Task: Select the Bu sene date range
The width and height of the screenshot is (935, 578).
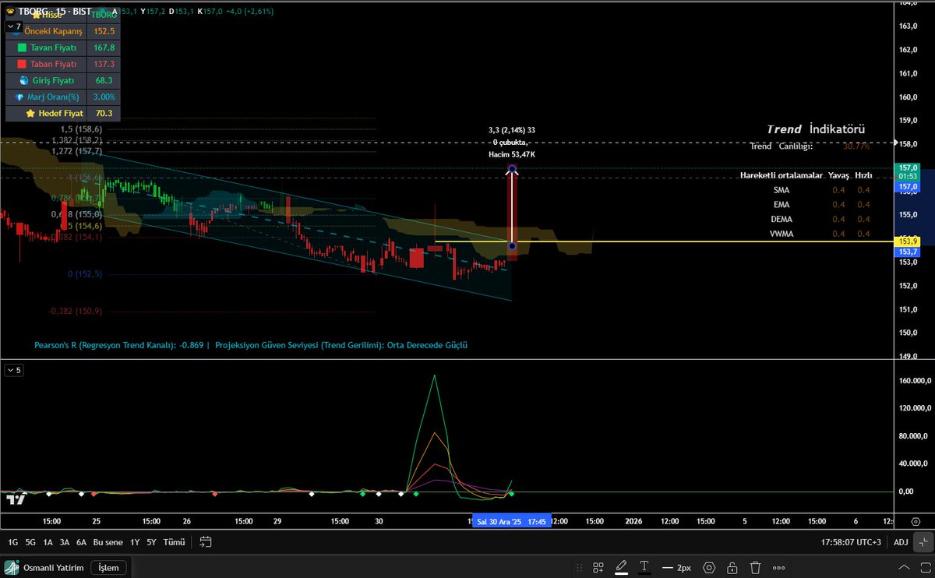Action: click(x=108, y=542)
